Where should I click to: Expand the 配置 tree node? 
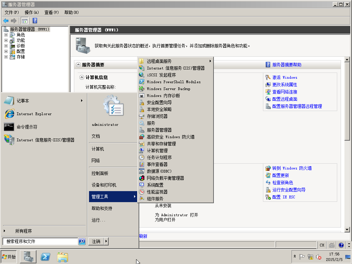point(6,52)
